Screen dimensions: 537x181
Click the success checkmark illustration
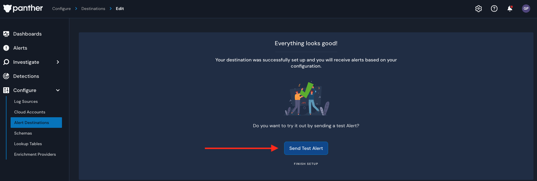click(306, 98)
